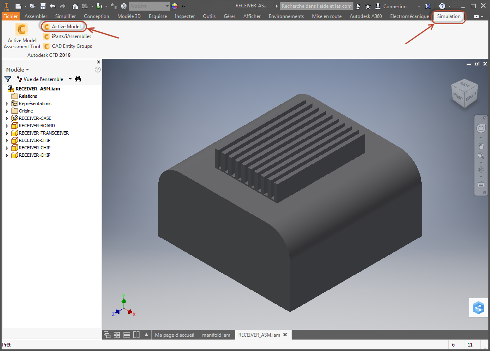Click the satellite dish communication icon
Image resolution: width=490 pixels, height=351 pixels.
[358, 6]
